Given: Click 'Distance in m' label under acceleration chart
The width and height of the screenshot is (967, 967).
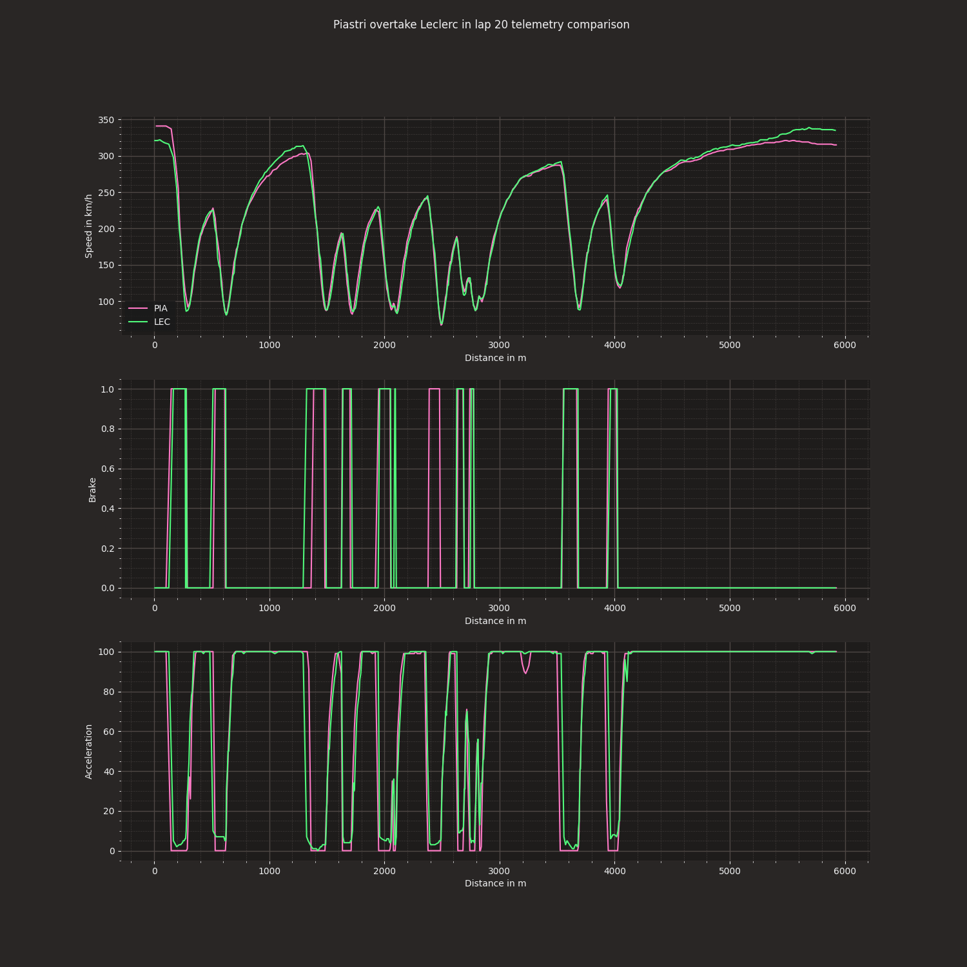Looking at the screenshot, I should pos(495,883).
